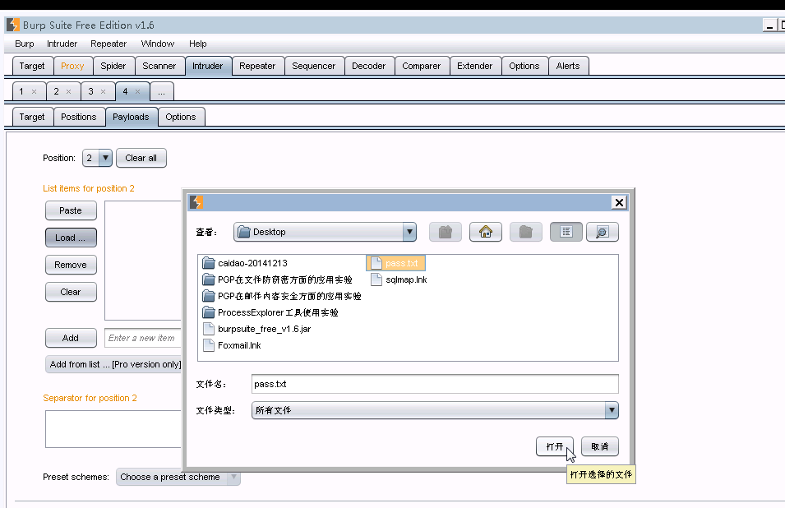The width and height of the screenshot is (785, 508).
Task: Open the main Options tab
Action: pyautogui.click(x=524, y=66)
